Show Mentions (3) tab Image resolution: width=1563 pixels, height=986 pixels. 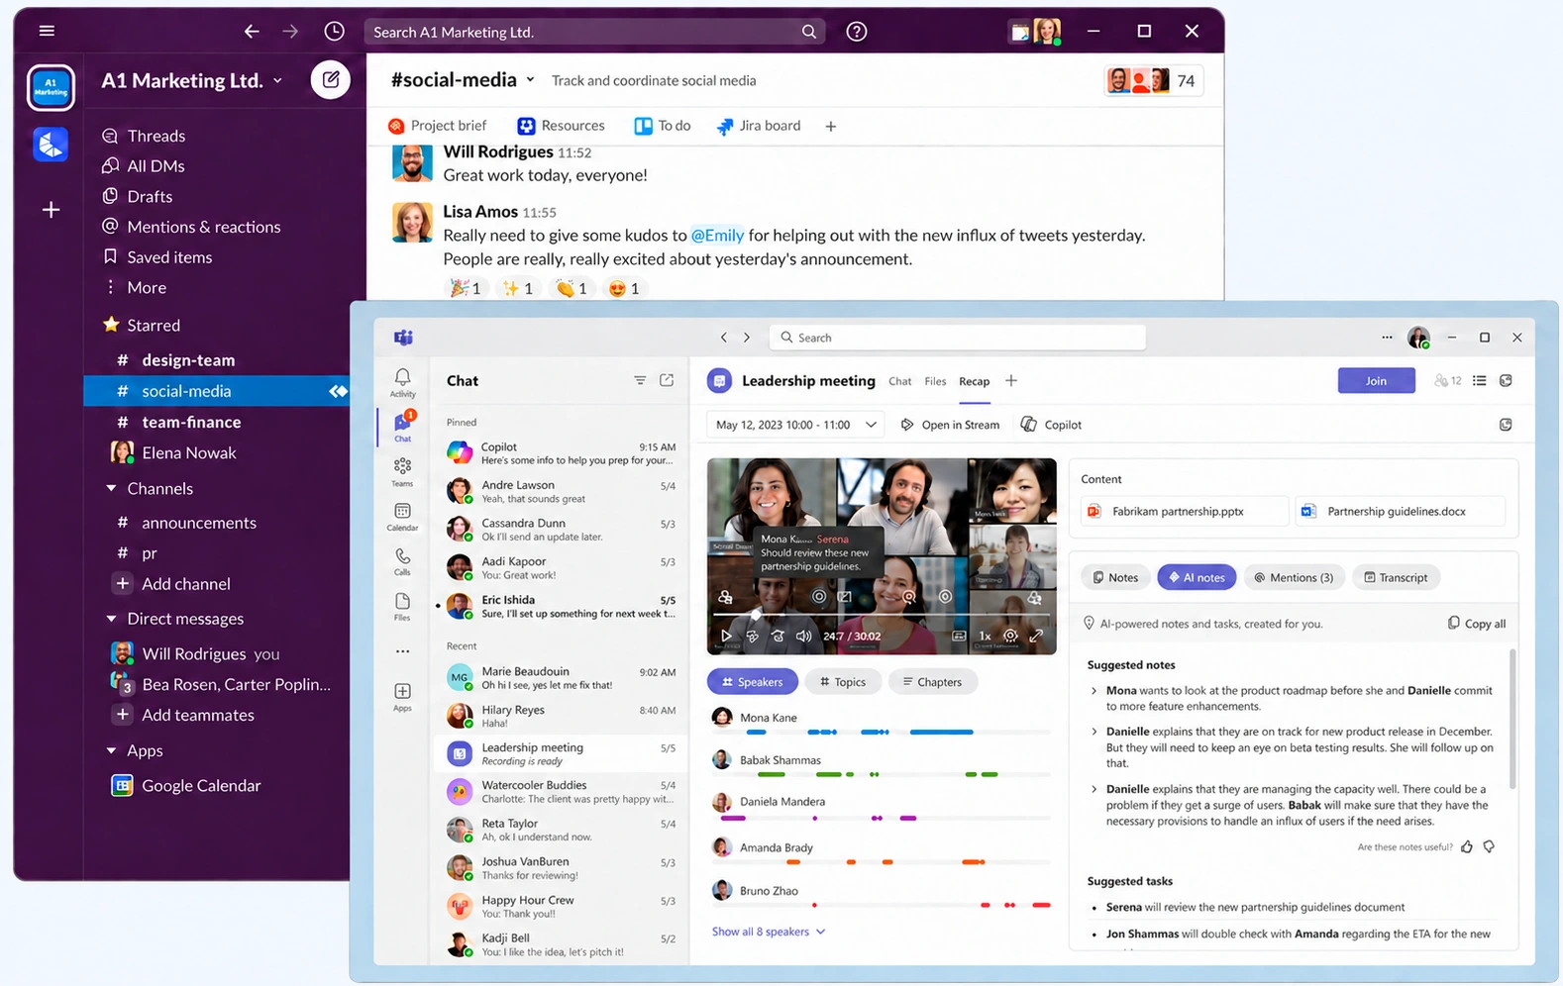1294,577
